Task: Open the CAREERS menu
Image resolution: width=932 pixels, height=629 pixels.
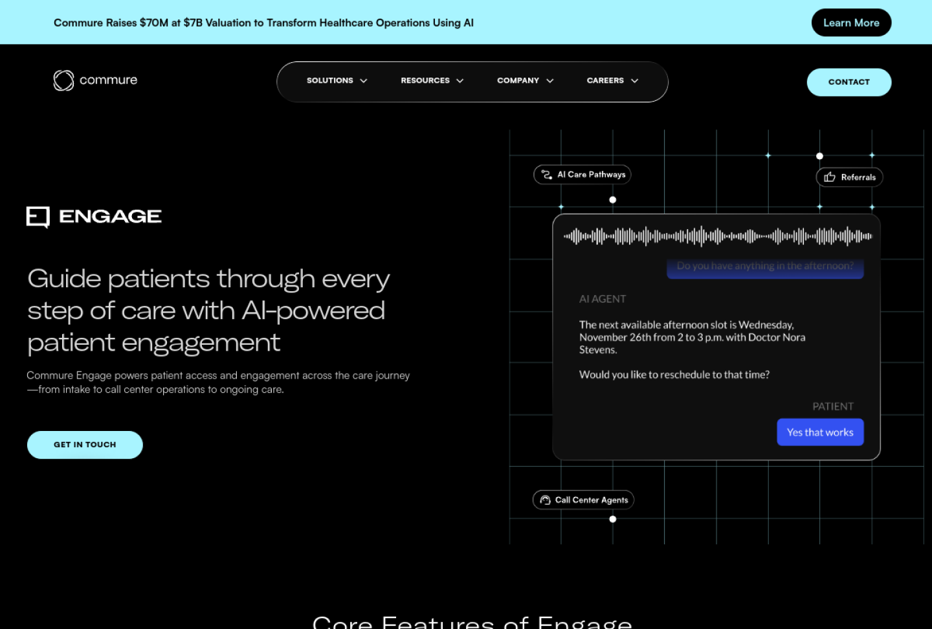Action: click(x=605, y=81)
